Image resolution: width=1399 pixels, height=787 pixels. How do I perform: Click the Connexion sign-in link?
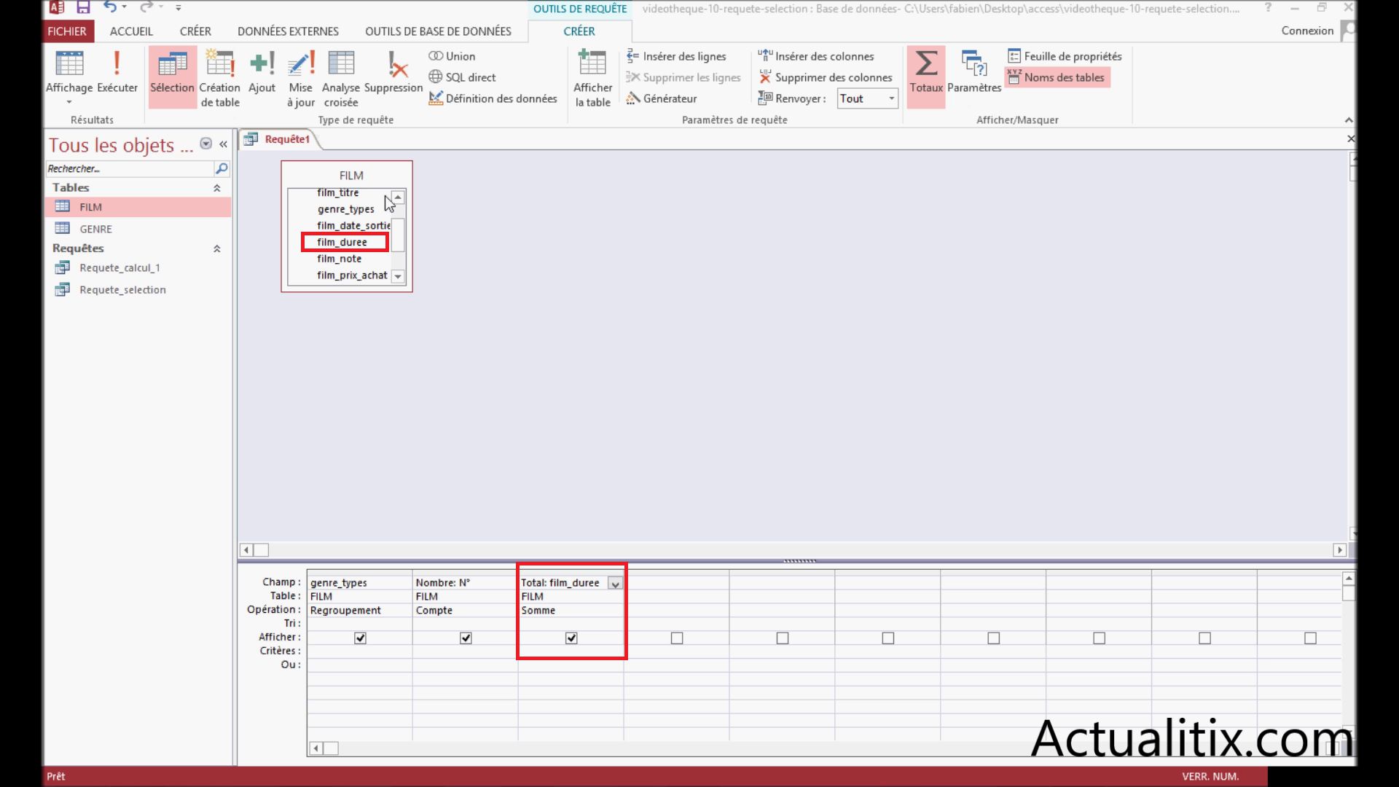(1307, 31)
